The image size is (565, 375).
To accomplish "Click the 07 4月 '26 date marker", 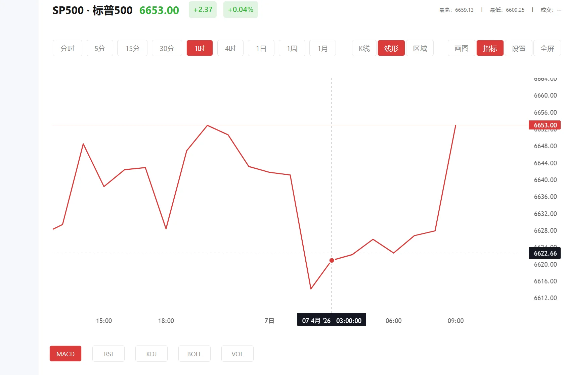I will (331, 320).
